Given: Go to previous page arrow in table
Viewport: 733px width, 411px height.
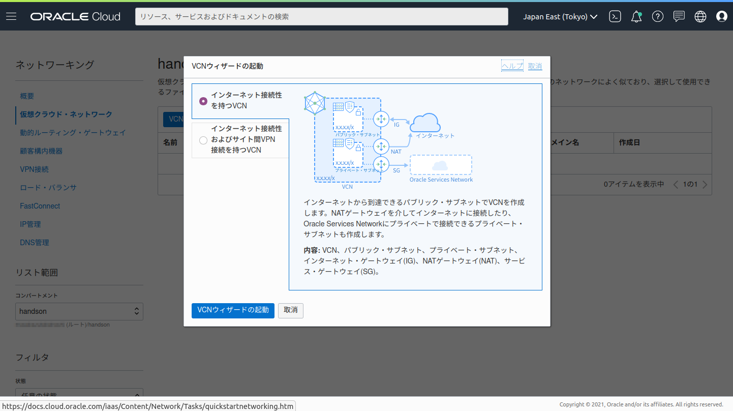Looking at the screenshot, I should point(676,185).
